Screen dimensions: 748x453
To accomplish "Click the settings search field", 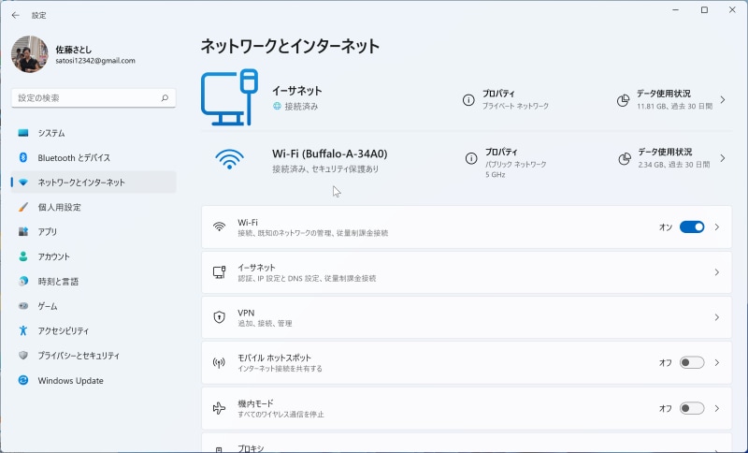I will click(84, 97).
